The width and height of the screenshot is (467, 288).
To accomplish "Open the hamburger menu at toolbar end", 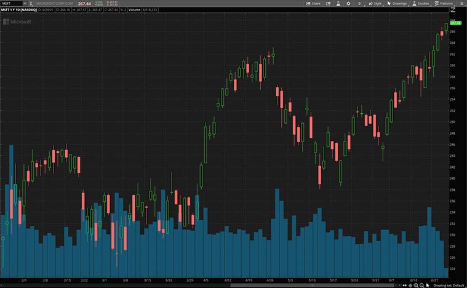I will (x=461, y=4).
